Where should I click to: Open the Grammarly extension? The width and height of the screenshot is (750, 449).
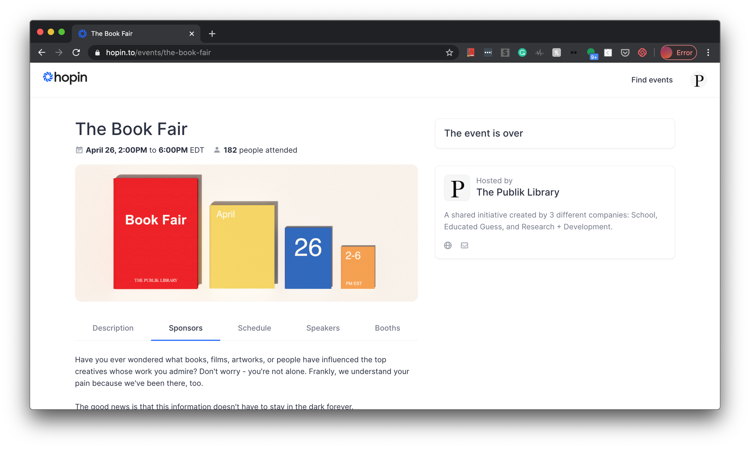[522, 53]
